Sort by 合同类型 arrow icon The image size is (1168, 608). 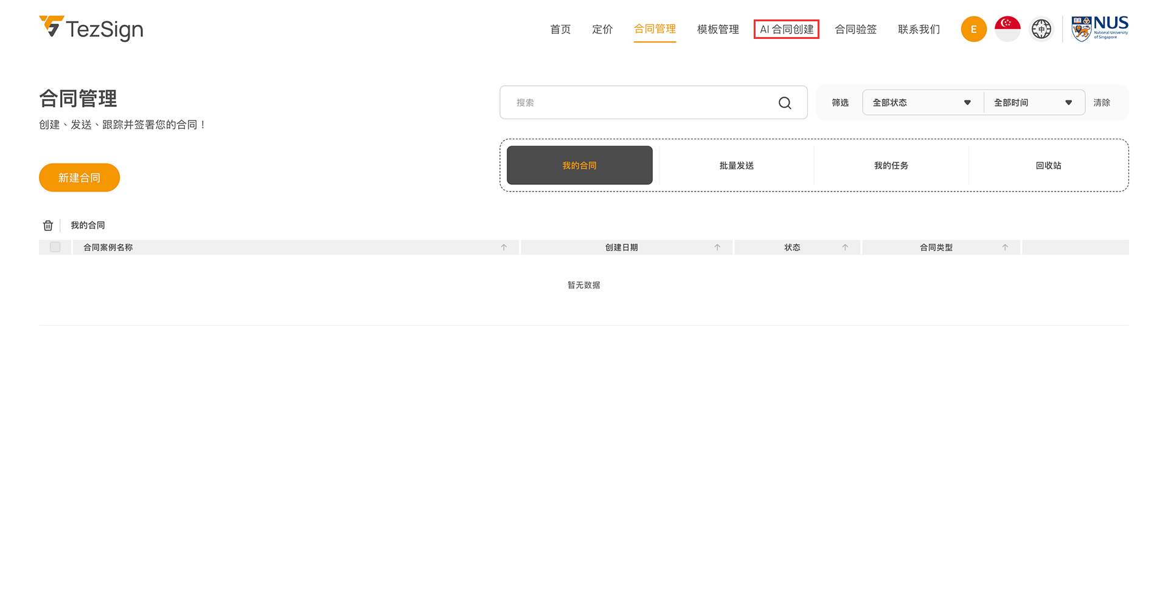click(1005, 247)
